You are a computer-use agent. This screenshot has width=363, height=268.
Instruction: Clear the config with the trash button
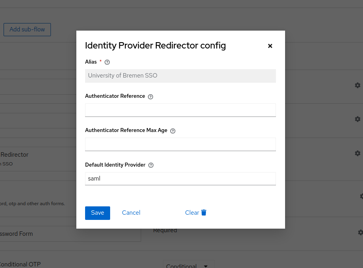pyautogui.click(x=196, y=213)
